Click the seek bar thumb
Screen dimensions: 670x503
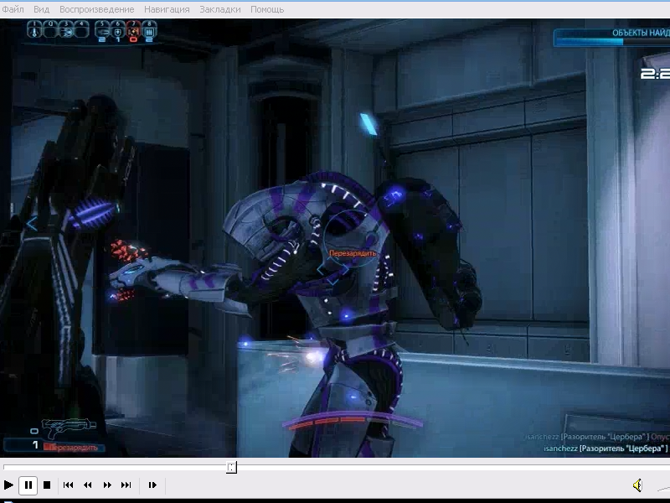pyautogui.click(x=231, y=467)
